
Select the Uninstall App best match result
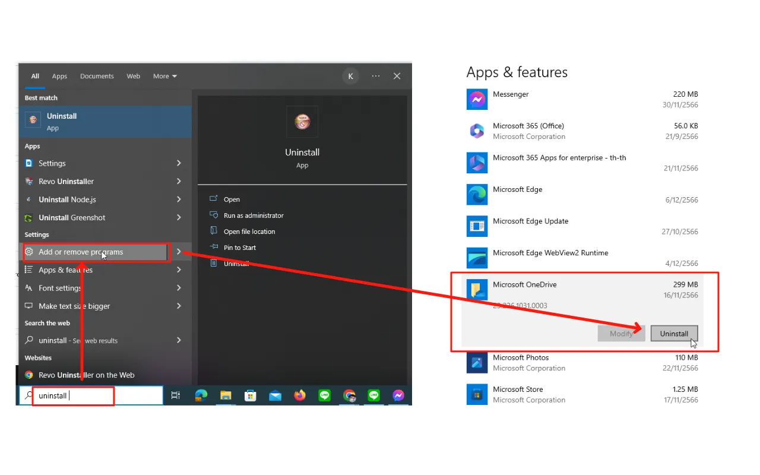point(105,122)
